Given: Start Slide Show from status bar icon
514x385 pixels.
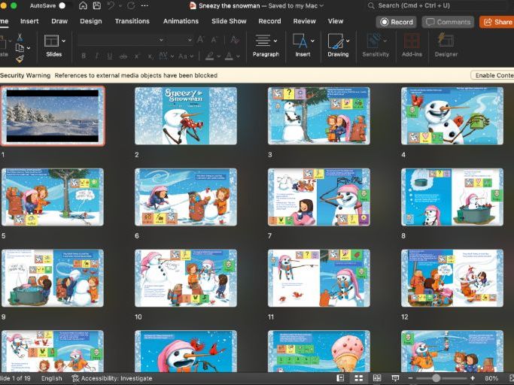Looking at the screenshot, I should point(396,378).
